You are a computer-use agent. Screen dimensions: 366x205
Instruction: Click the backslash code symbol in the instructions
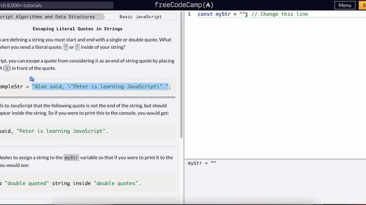pos(7,68)
